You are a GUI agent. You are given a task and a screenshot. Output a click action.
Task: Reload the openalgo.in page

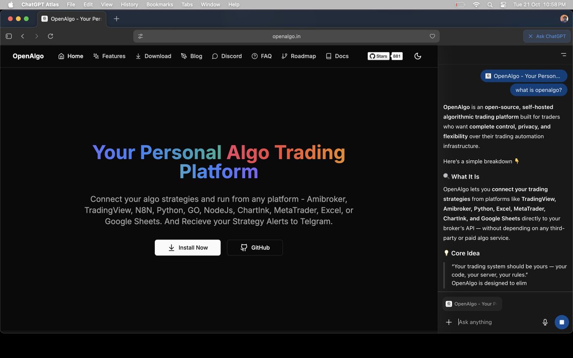click(x=51, y=36)
